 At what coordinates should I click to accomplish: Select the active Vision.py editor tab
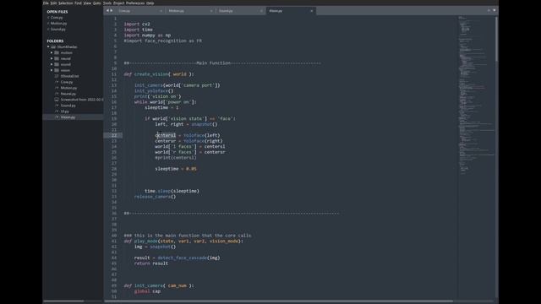click(x=290, y=11)
